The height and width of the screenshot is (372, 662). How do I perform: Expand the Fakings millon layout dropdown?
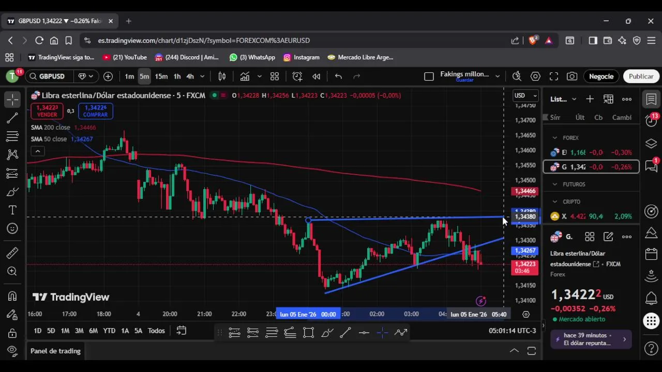(x=498, y=76)
